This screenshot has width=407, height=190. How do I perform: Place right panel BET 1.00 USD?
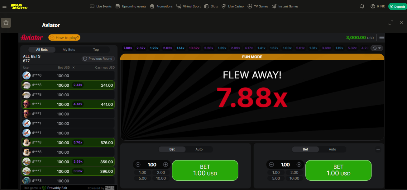(338, 170)
